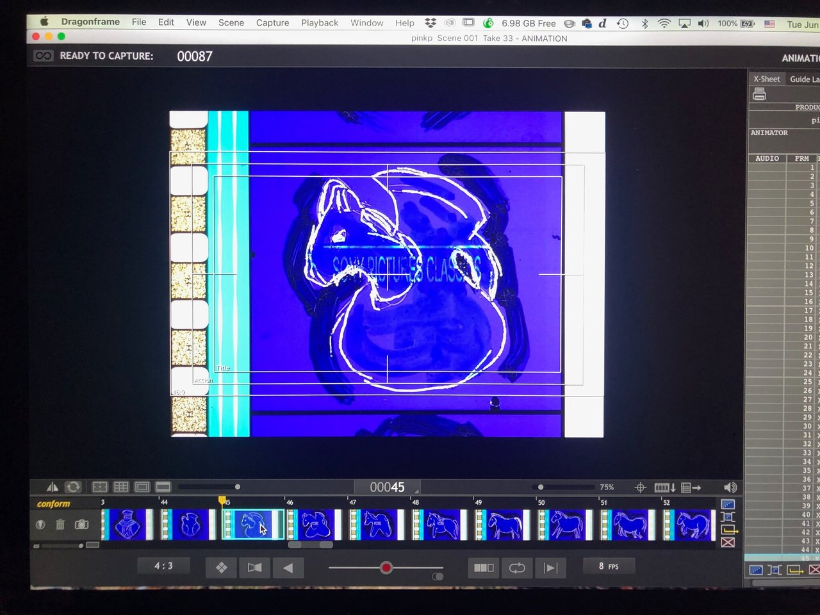The width and height of the screenshot is (820, 615).
Task: Click the camera capture icon in timeline
Action: coord(81,525)
